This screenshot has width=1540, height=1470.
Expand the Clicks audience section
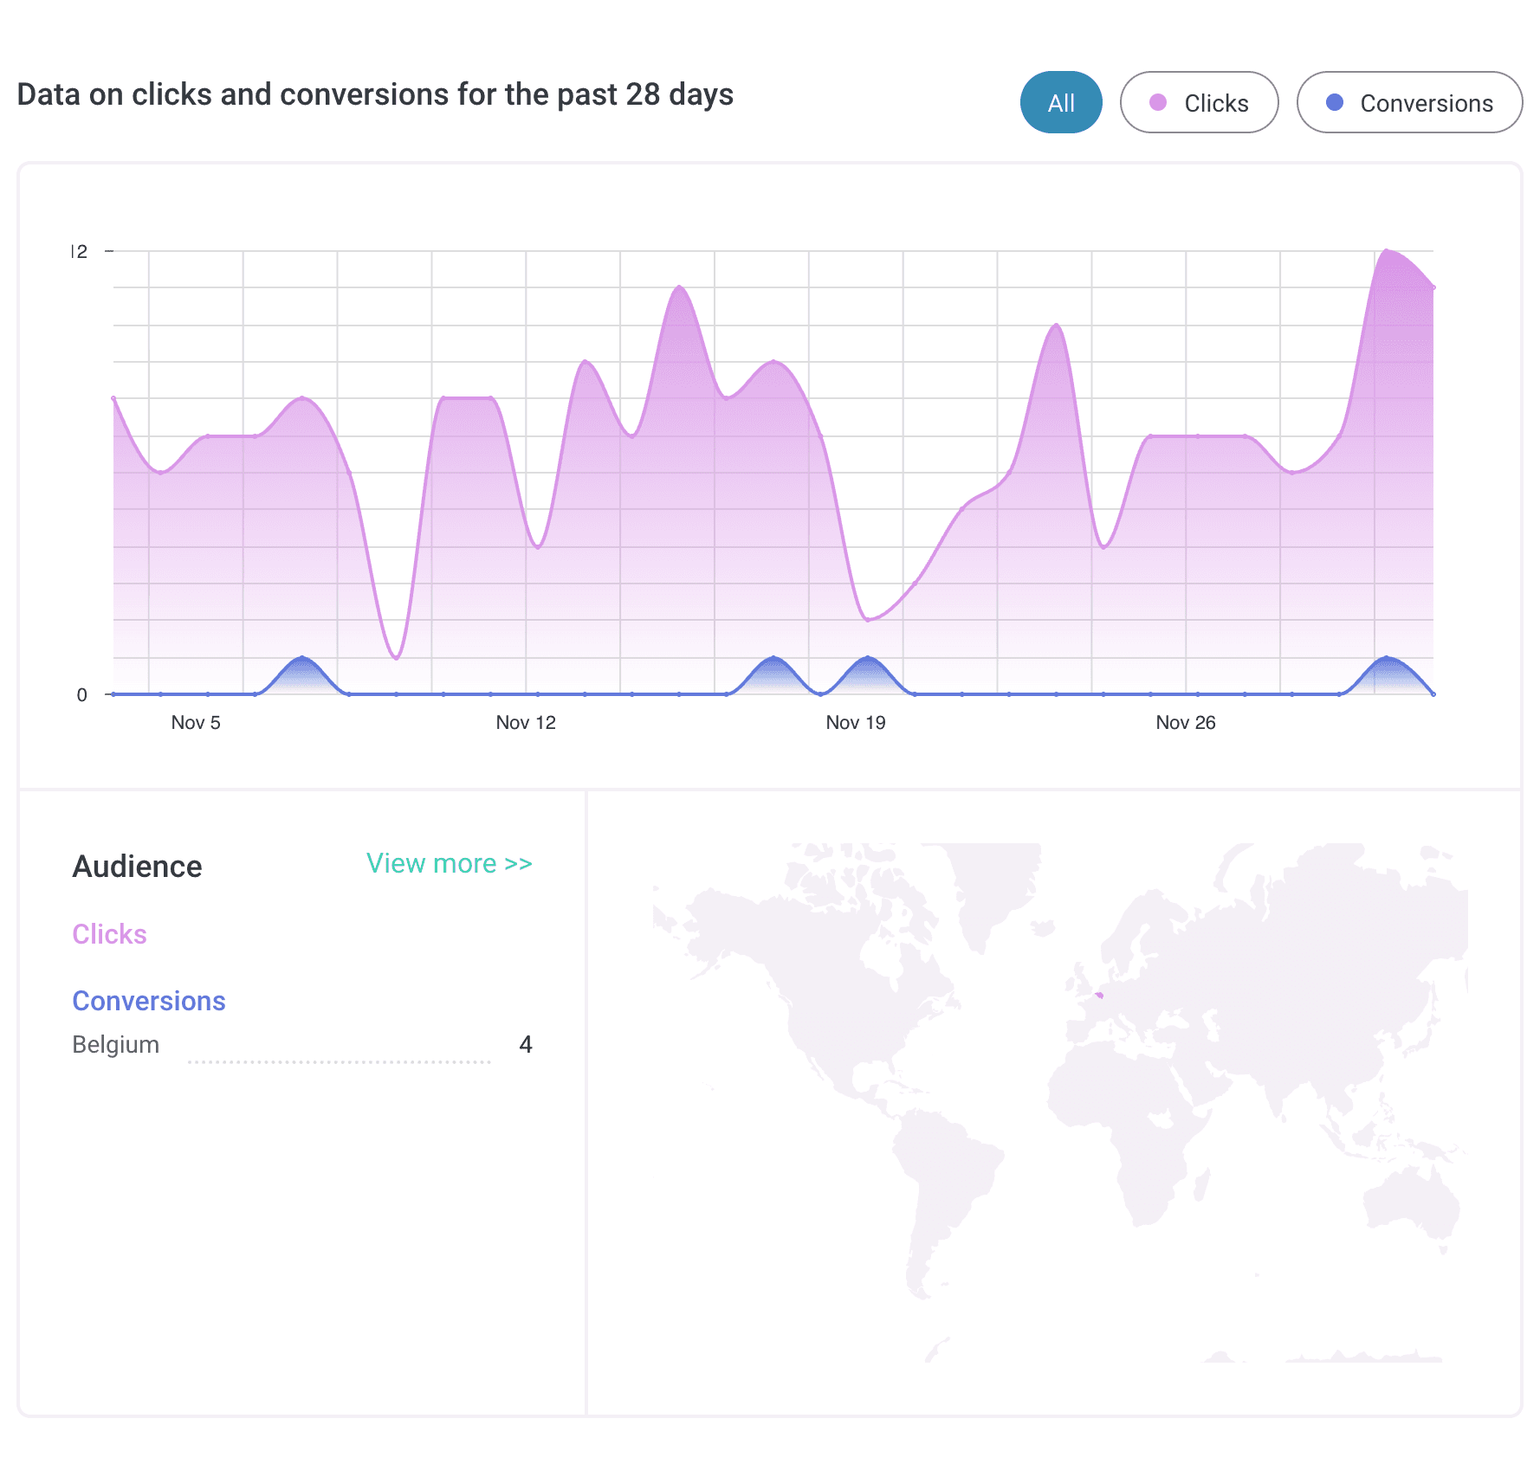coord(109,934)
